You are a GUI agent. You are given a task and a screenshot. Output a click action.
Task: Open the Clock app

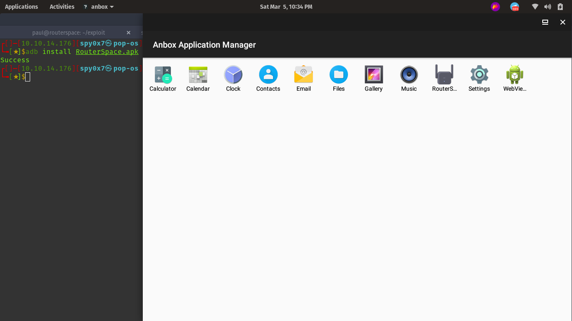[x=233, y=78]
